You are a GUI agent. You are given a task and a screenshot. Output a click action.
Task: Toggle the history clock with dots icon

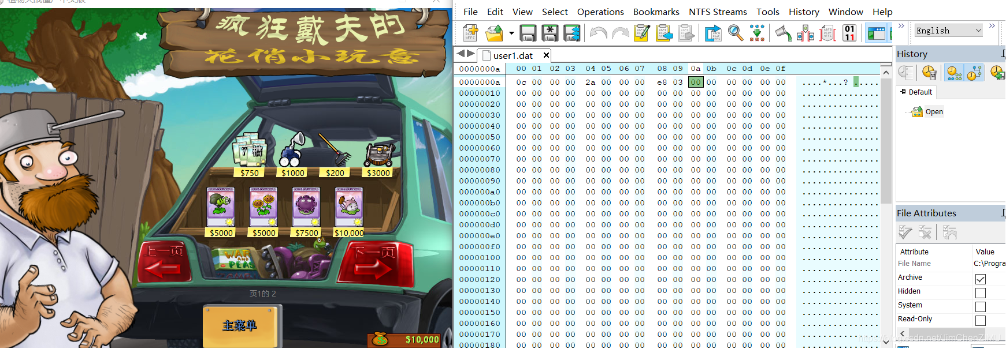(955, 72)
